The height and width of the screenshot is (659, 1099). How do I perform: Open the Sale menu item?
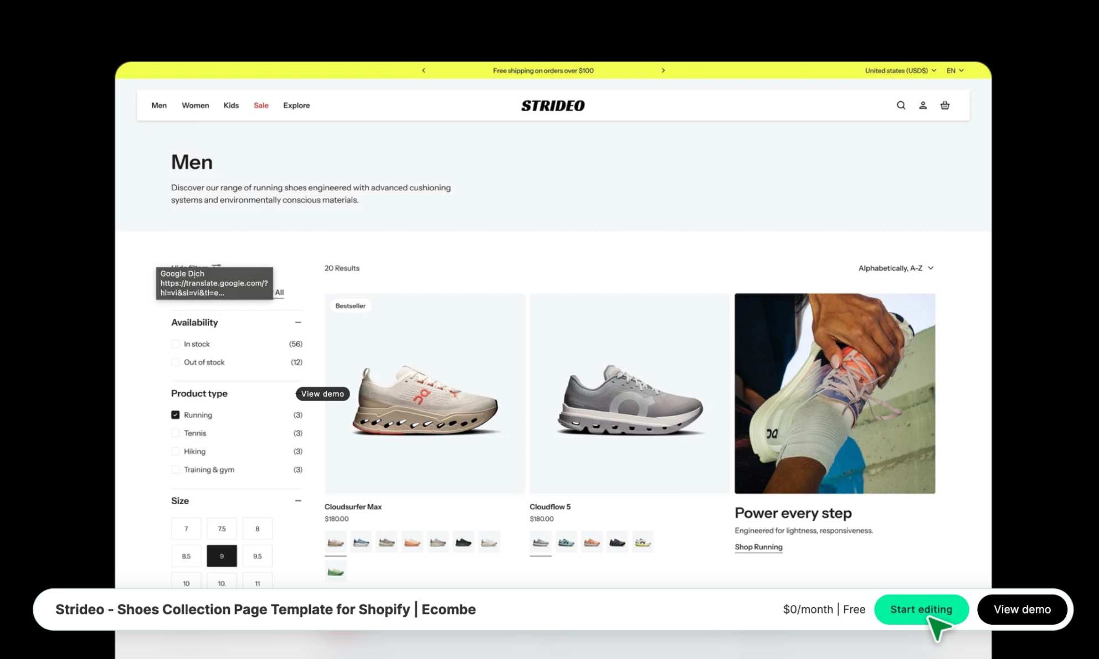tap(261, 105)
